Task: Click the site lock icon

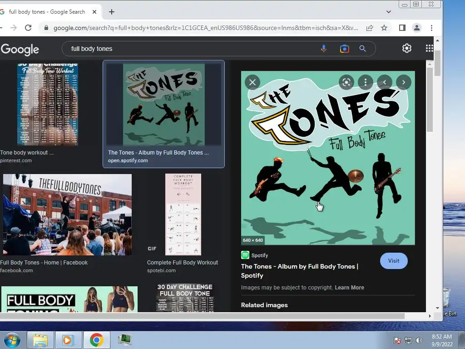Action: point(46,28)
